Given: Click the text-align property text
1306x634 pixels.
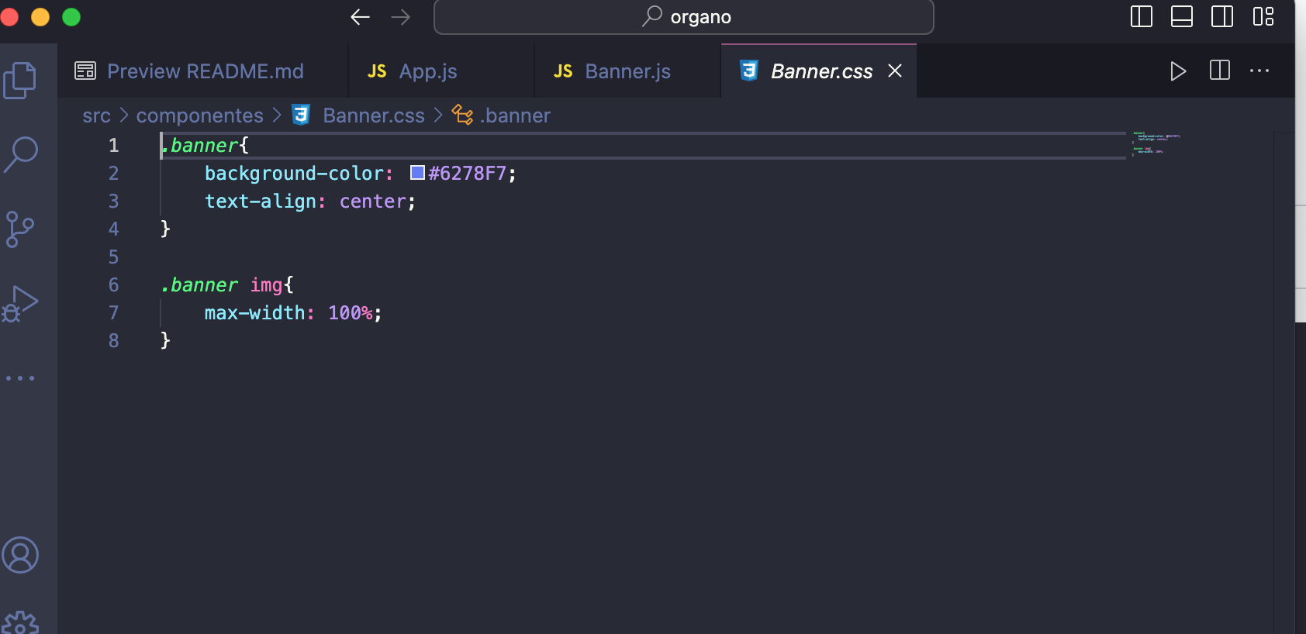Looking at the screenshot, I should point(260,202).
